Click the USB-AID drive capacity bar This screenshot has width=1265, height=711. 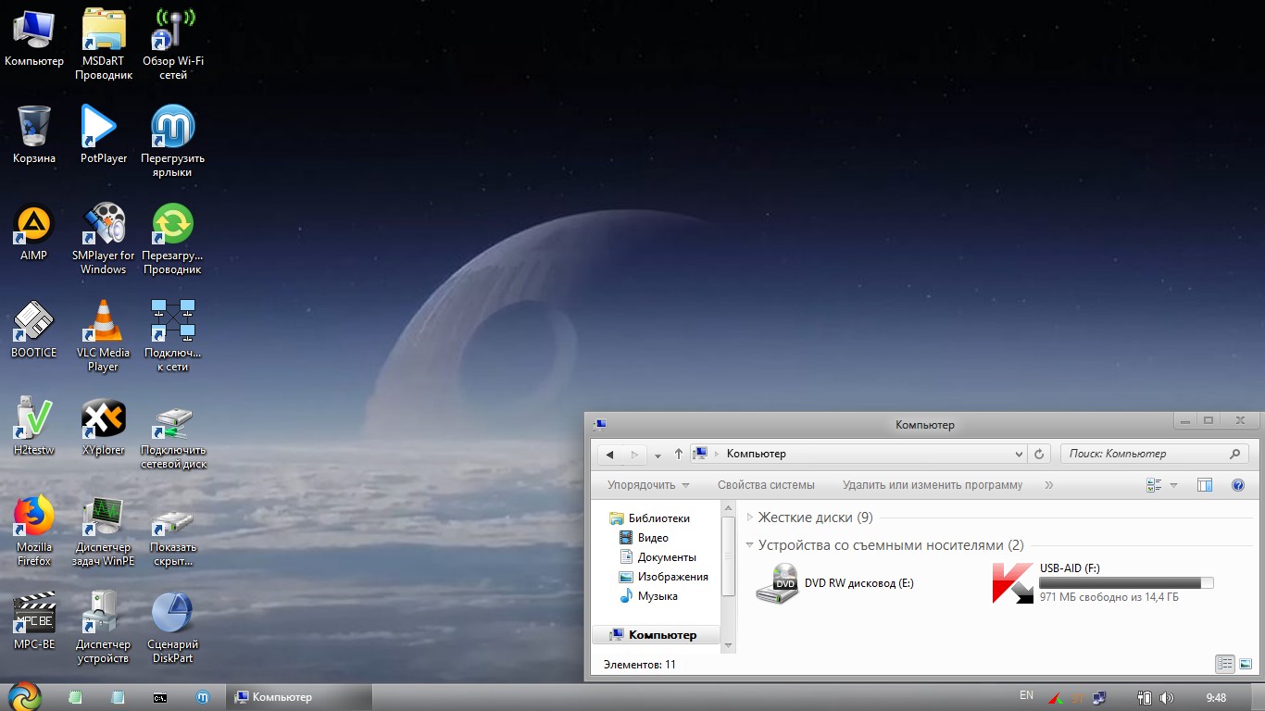point(1126,583)
